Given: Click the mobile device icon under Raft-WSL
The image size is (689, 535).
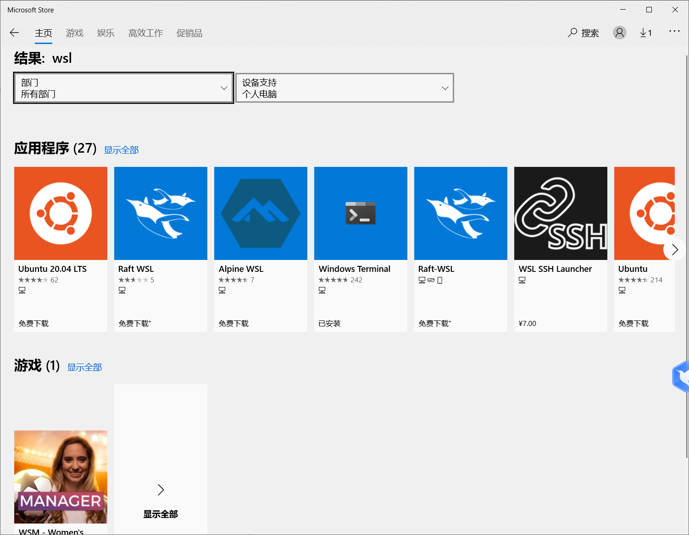Looking at the screenshot, I should click(440, 280).
